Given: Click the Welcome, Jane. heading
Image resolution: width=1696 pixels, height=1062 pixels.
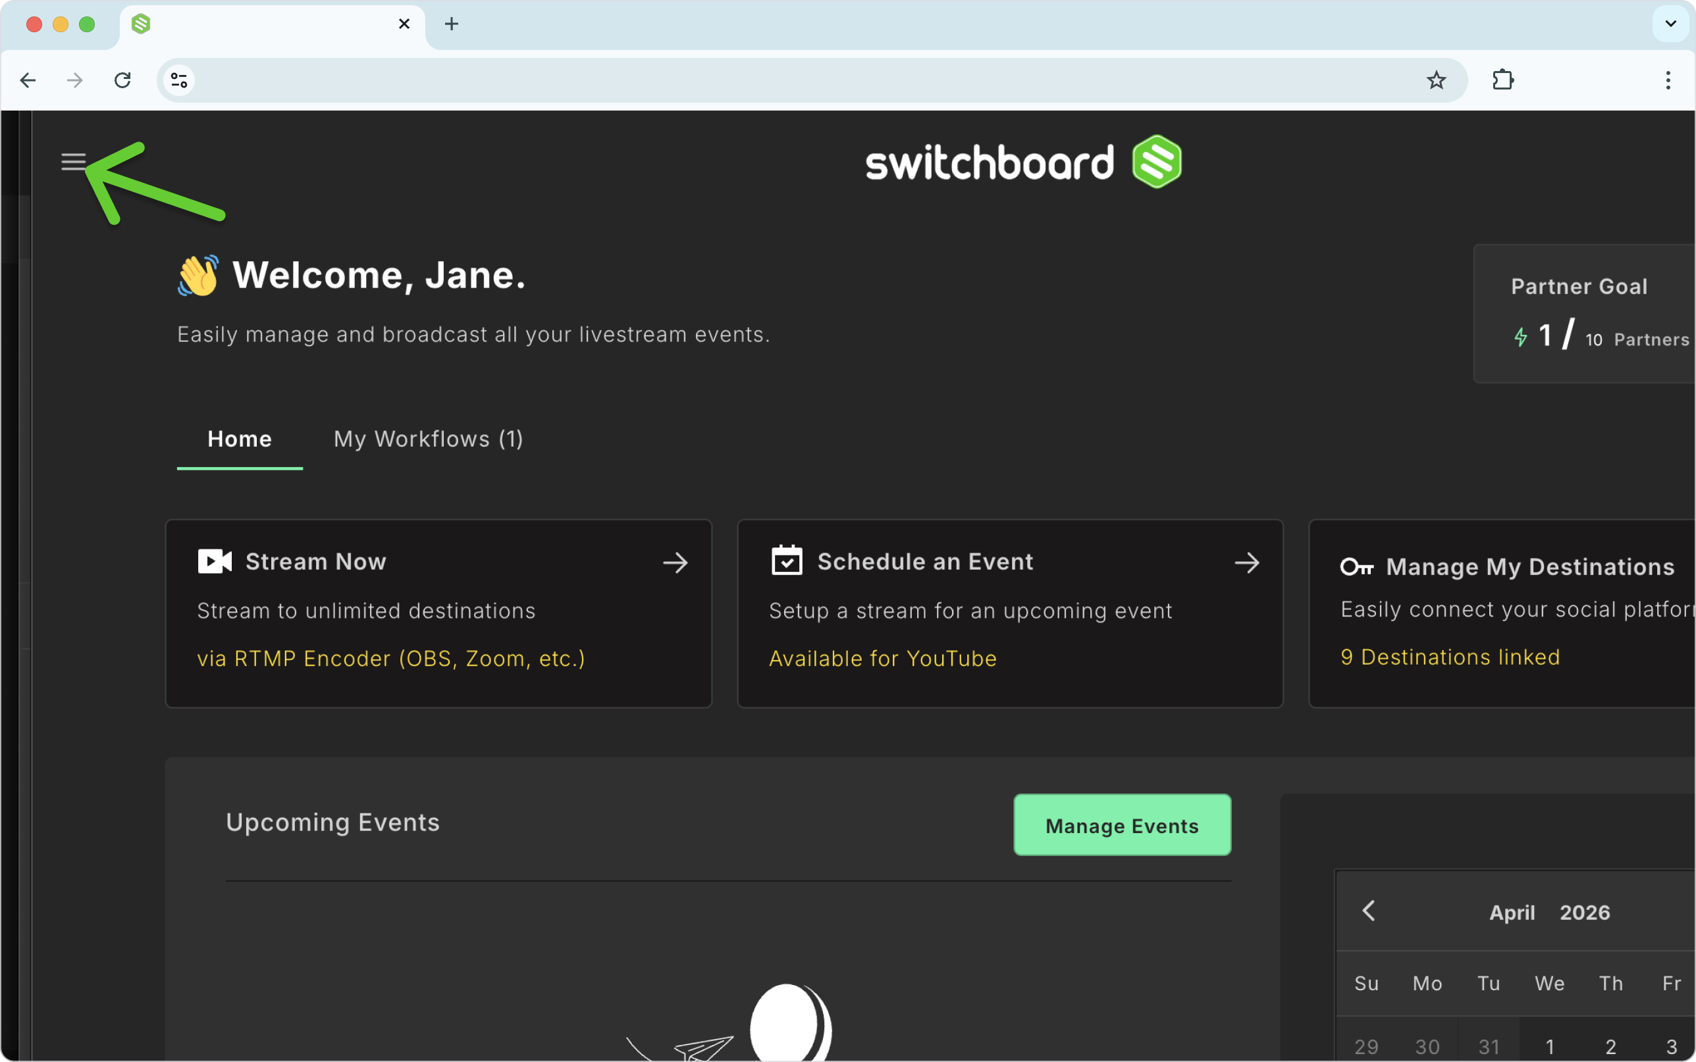Looking at the screenshot, I should pyautogui.click(x=379, y=274).
